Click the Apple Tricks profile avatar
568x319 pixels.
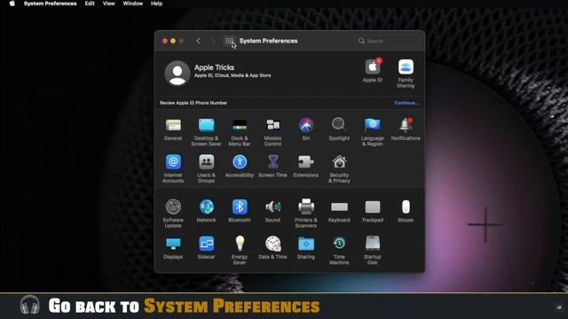[177, 73]
